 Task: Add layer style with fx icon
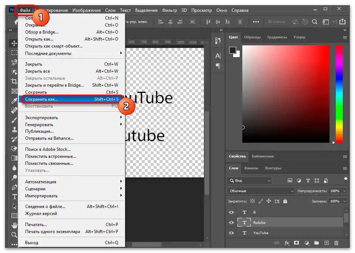287,243
